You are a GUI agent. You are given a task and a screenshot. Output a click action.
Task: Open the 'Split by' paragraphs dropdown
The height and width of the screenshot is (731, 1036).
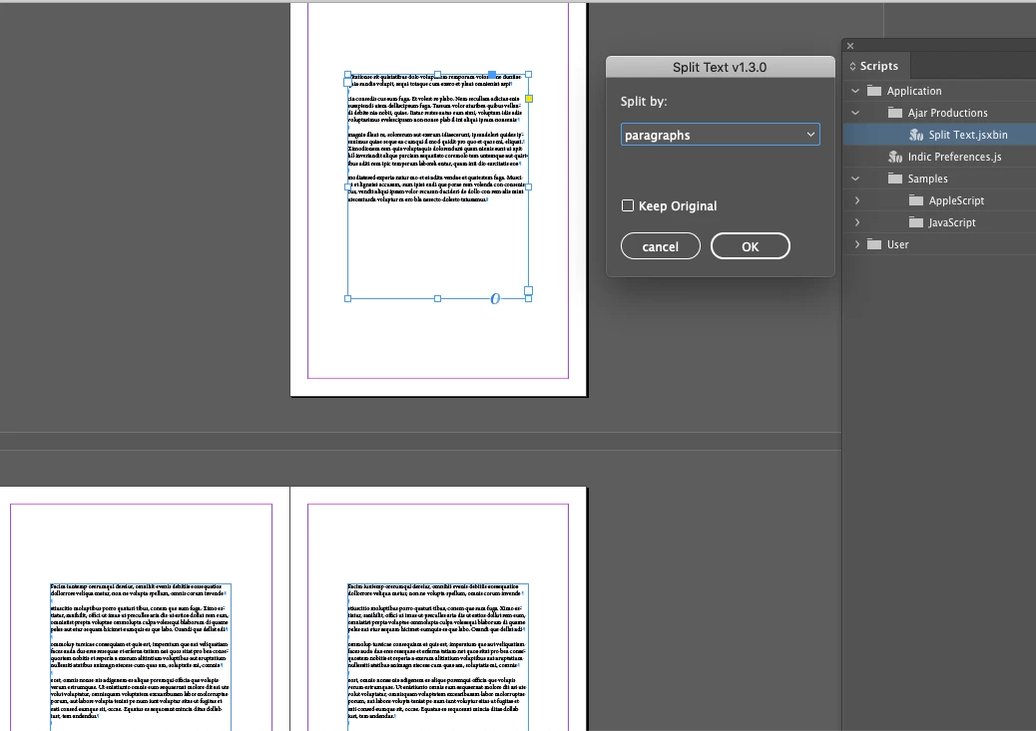(x=721, y=135)
